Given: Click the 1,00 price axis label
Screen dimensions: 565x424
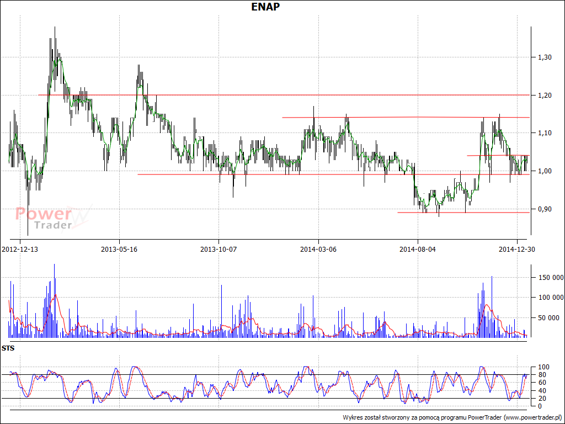Looking at the screenshot, I should point(545,171).
